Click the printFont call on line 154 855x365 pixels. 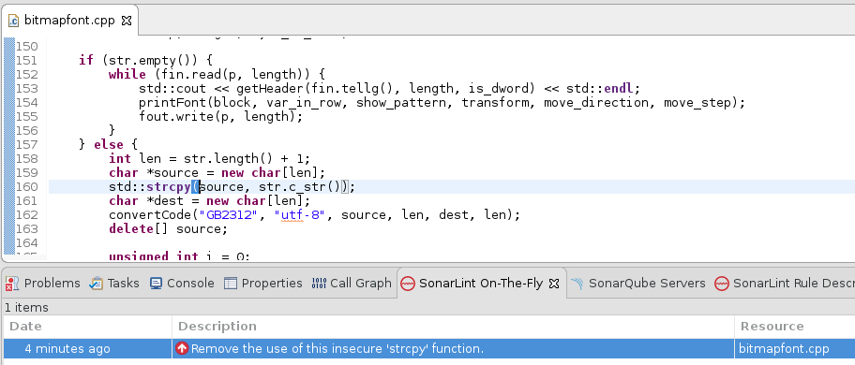pos(172,102)
